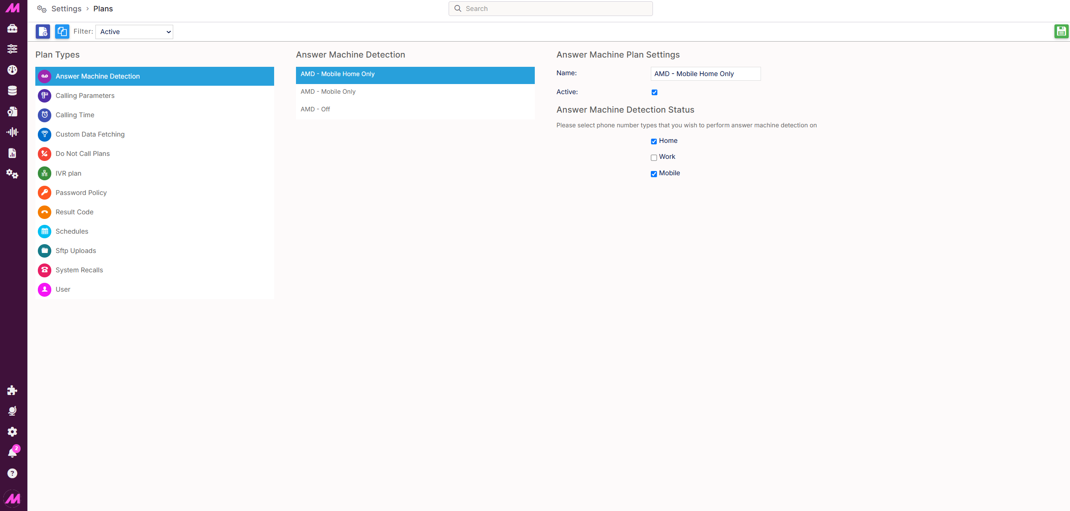Click the globe icon in the sidebar
The width and height of the screenshot is (1070, 511).
(12, 411)
